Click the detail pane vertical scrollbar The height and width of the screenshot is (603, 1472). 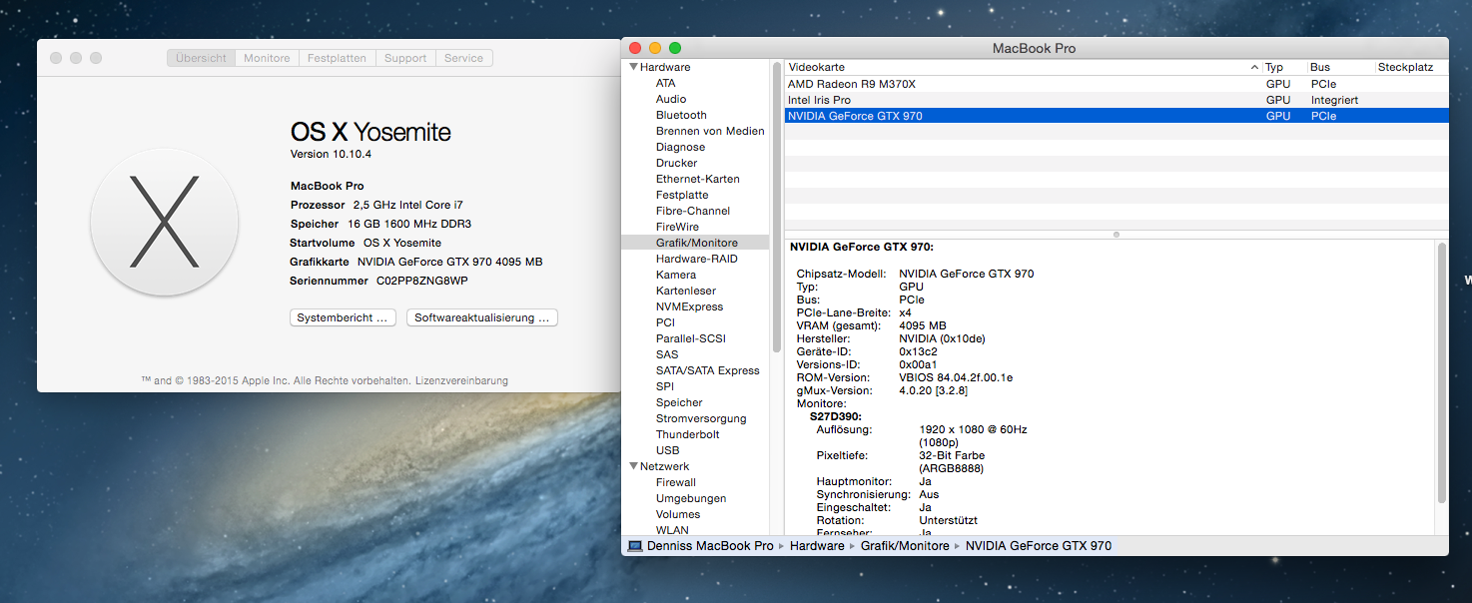(1442, 372)
